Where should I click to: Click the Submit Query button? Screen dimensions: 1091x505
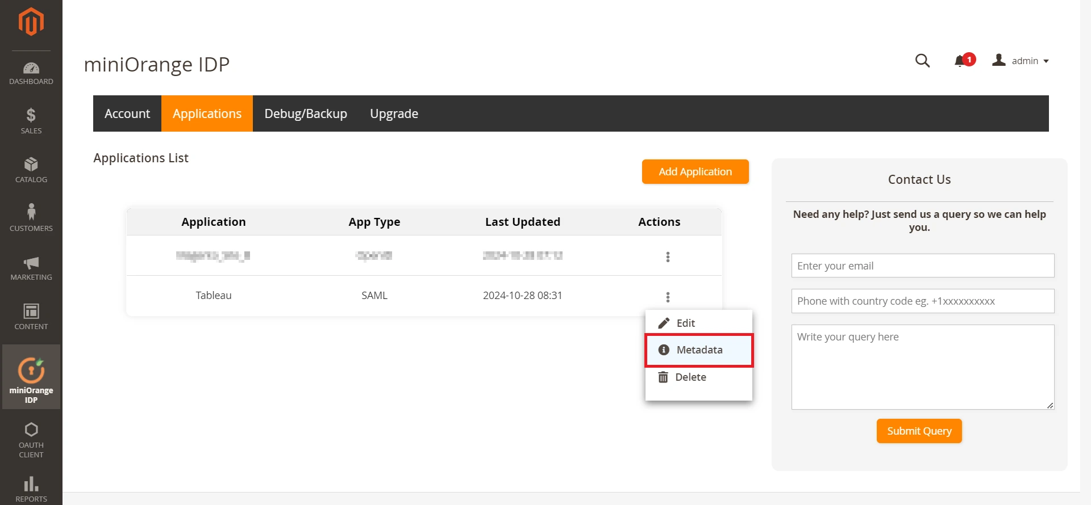coord(919,431)
